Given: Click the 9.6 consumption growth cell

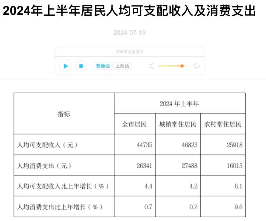Looking at the screenshot, I should coord(238,207).
